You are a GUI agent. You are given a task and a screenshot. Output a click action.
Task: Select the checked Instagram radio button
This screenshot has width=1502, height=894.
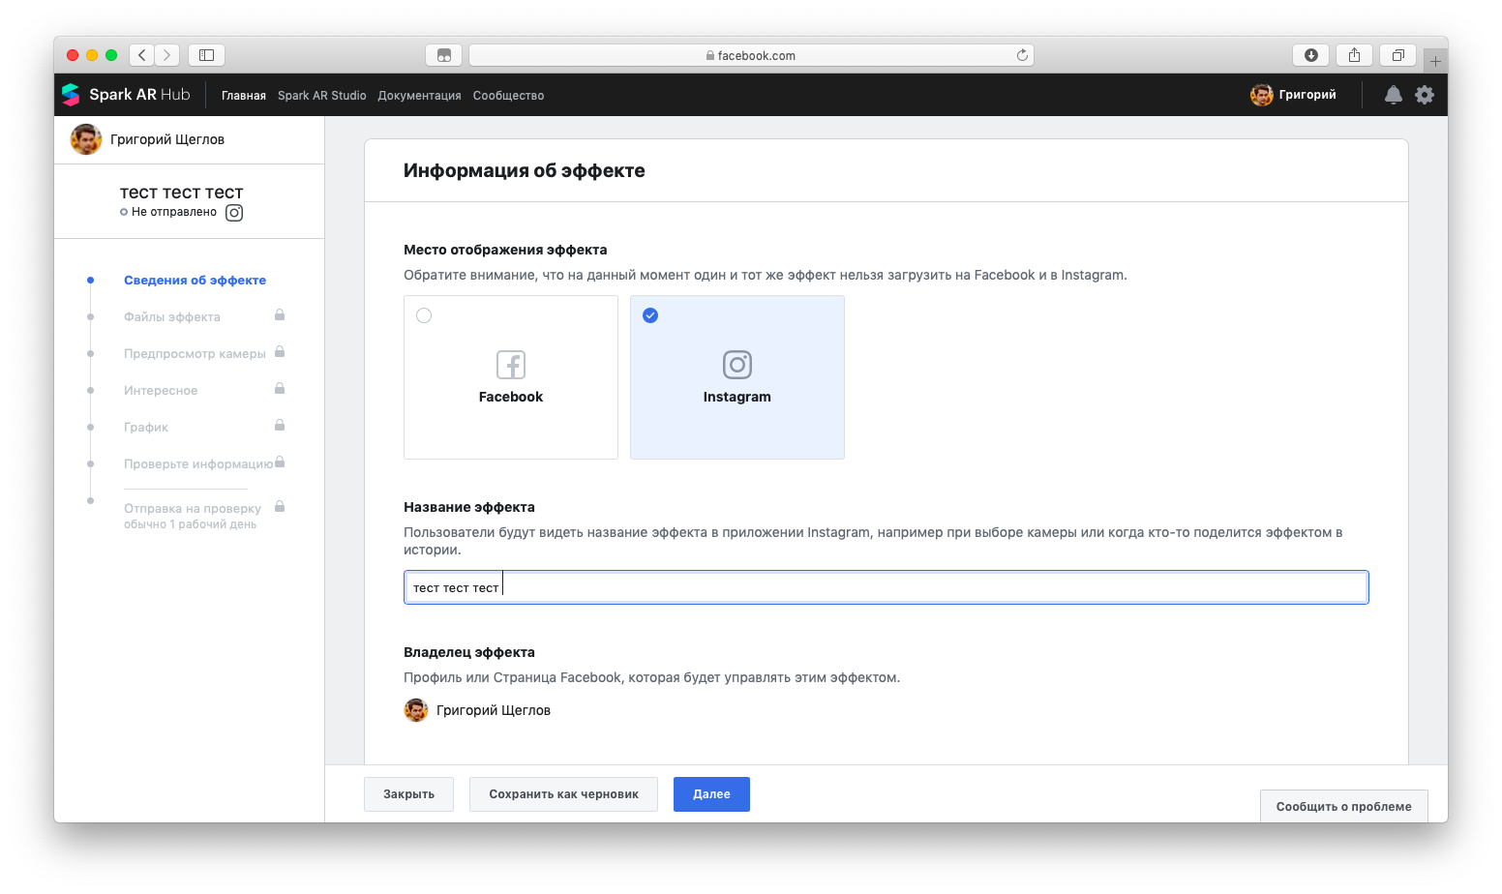(x=650, y=315)
